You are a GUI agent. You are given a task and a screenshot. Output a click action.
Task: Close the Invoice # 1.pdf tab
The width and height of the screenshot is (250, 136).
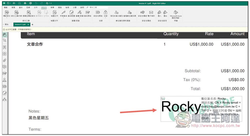(x=28, y=24)
